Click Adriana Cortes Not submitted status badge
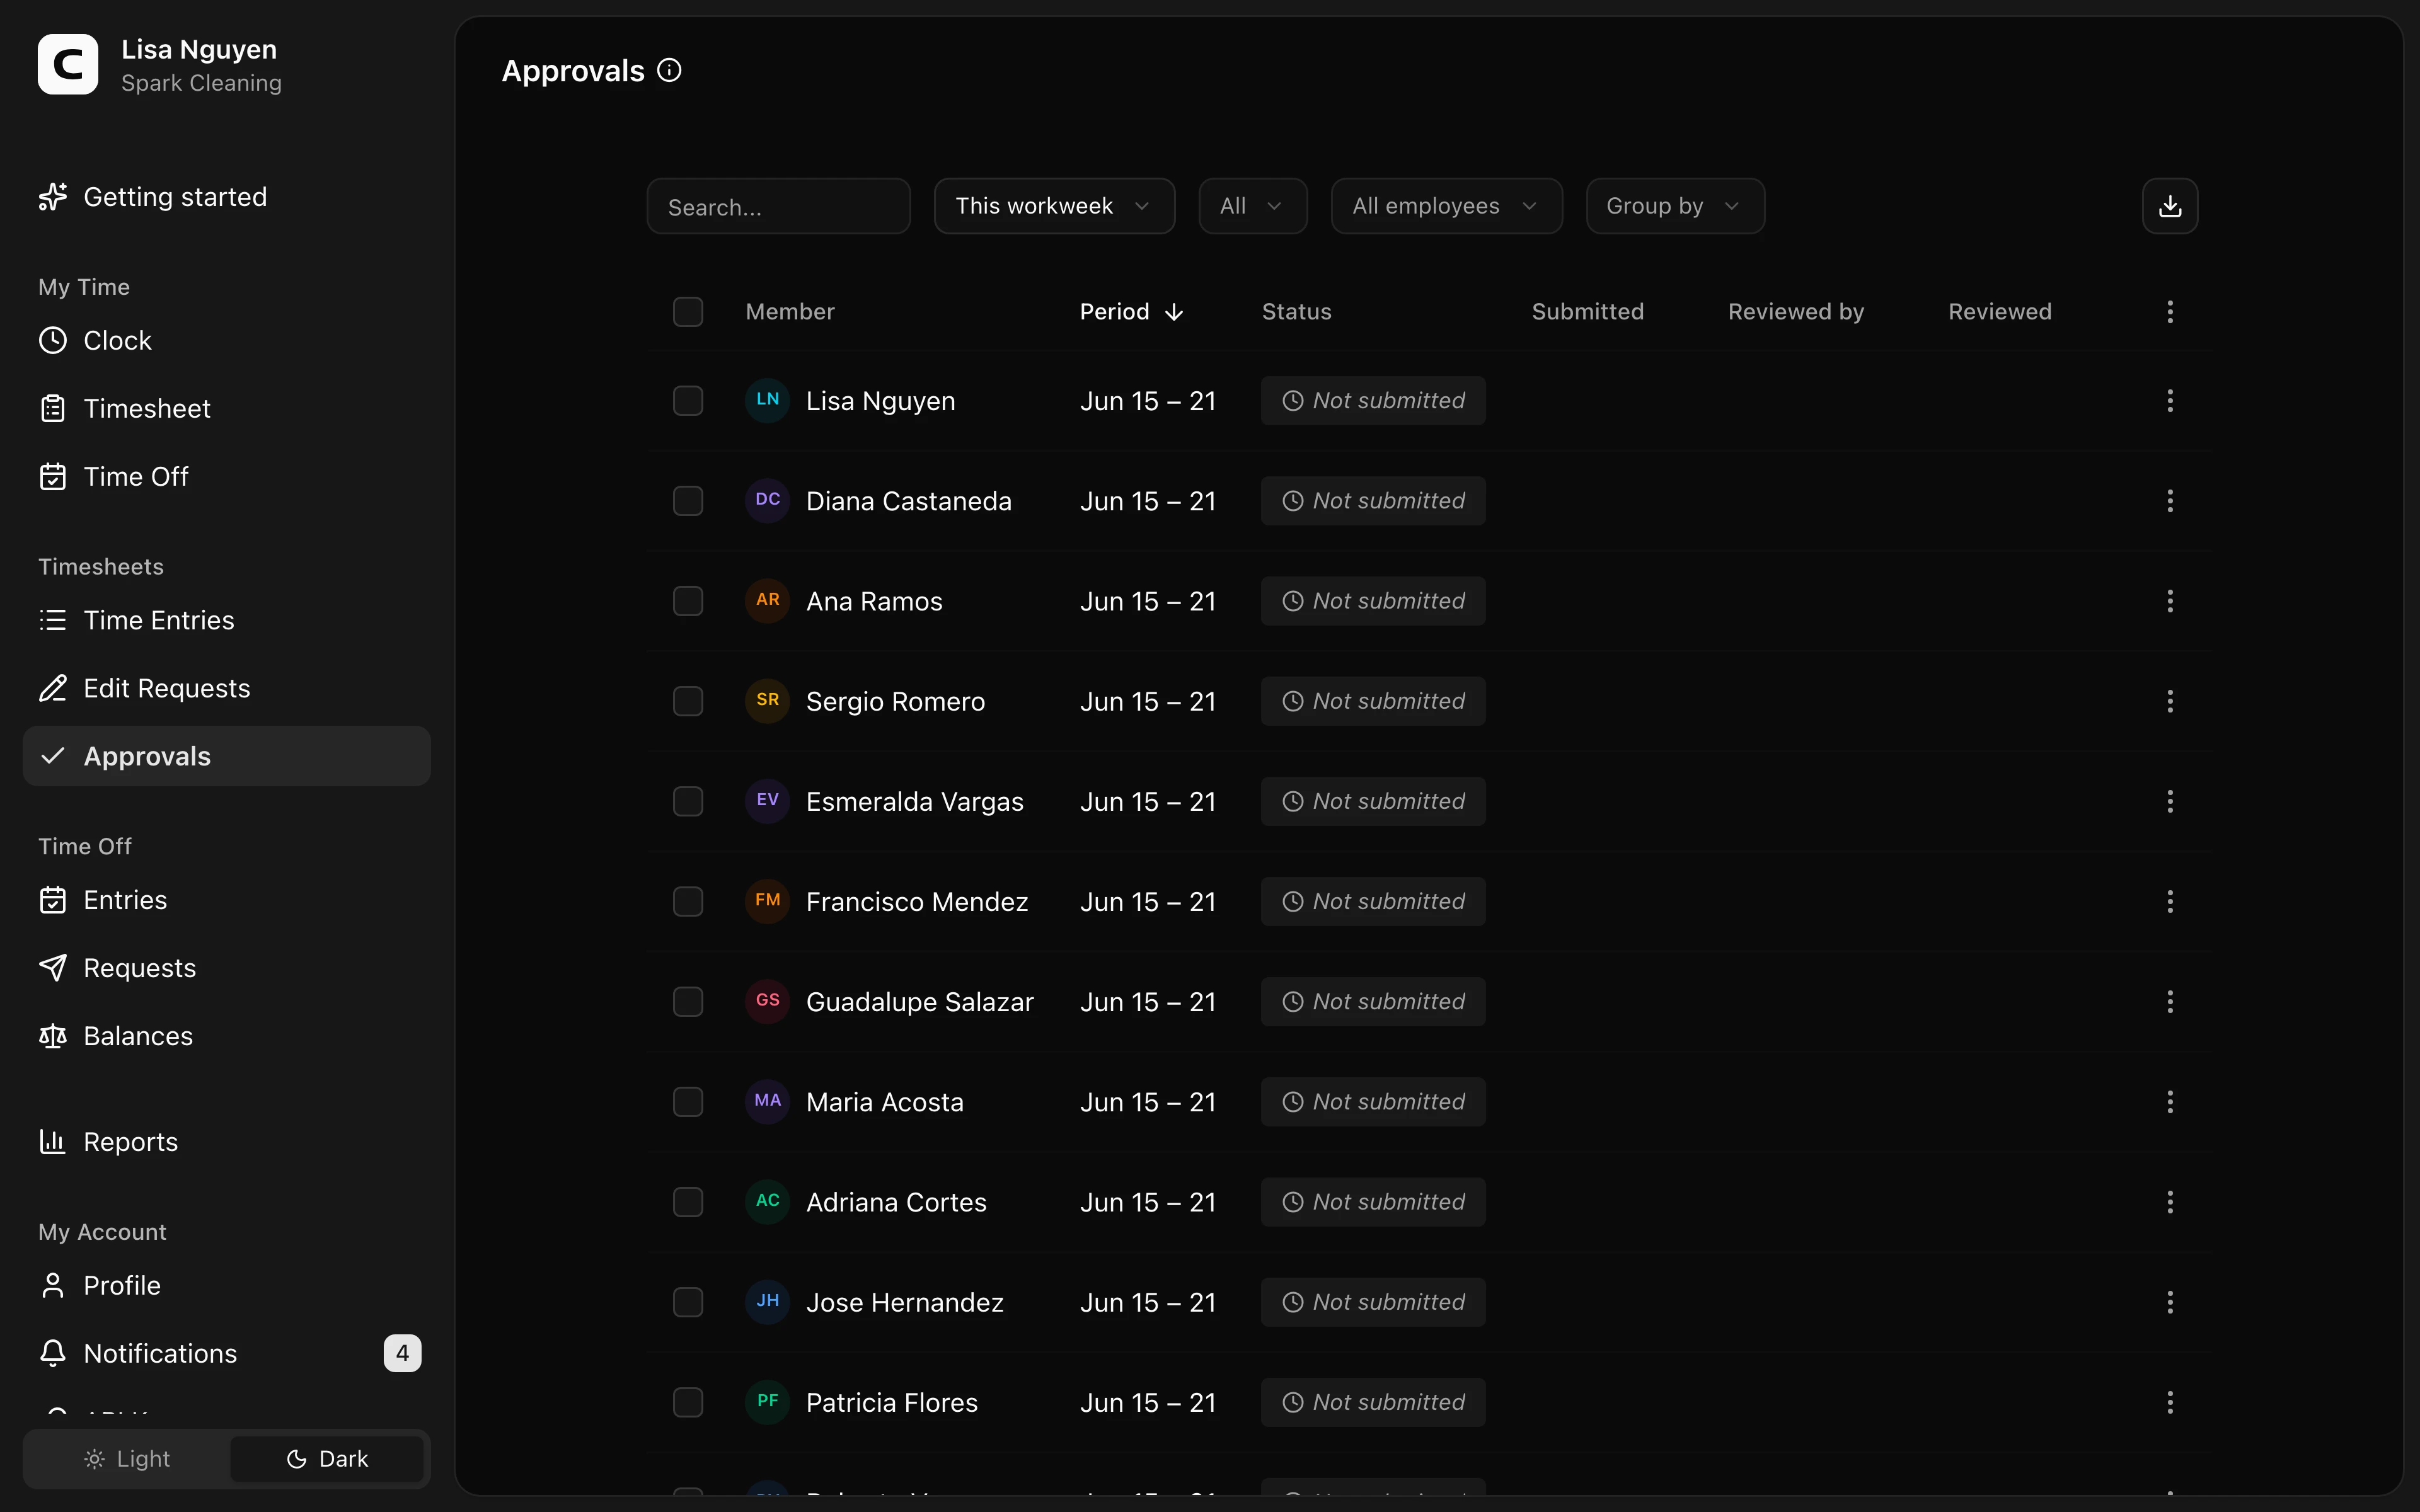 tap(1373, 1202)
